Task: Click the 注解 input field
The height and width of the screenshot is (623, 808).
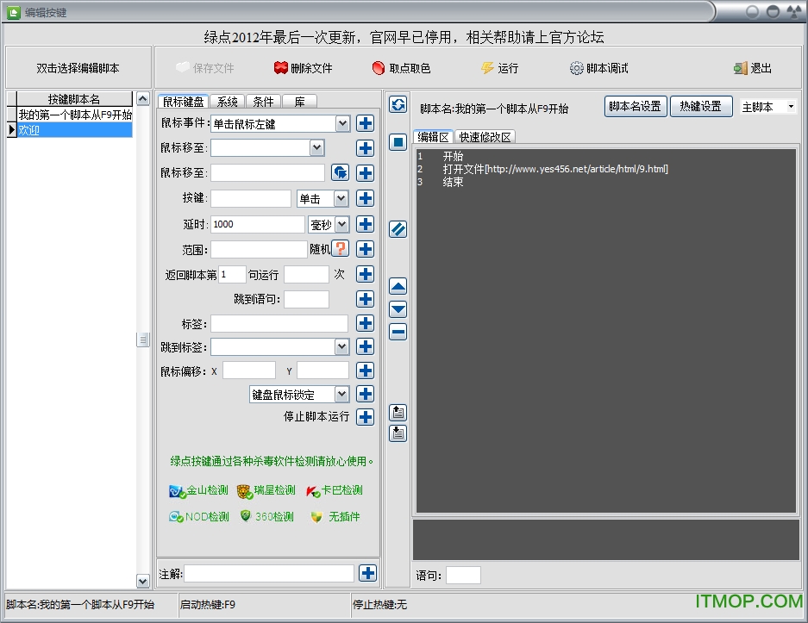Action: [x=269, y=574]
